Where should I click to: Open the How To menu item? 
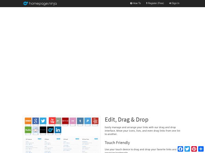click(x=135, y=3)
